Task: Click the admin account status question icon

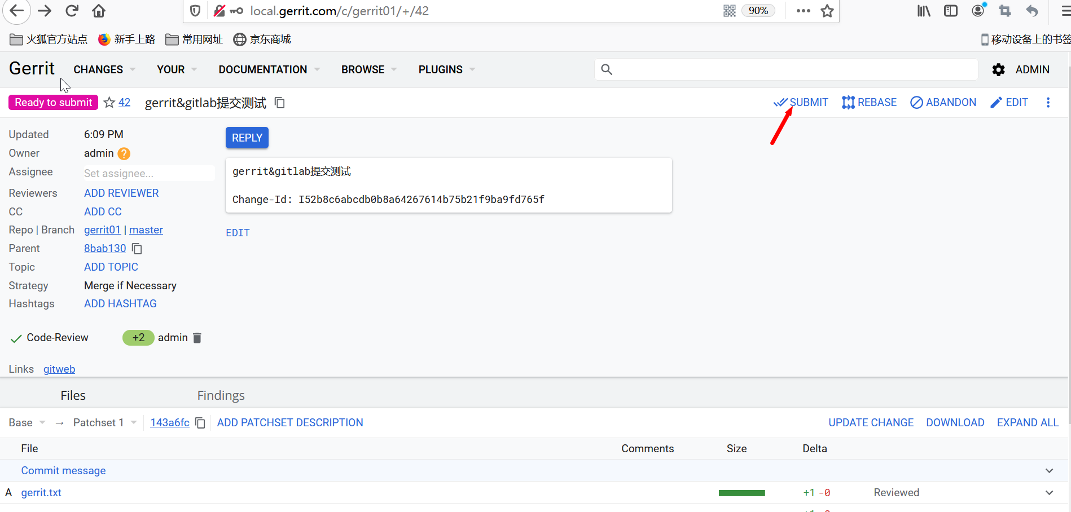Action: 124,153
